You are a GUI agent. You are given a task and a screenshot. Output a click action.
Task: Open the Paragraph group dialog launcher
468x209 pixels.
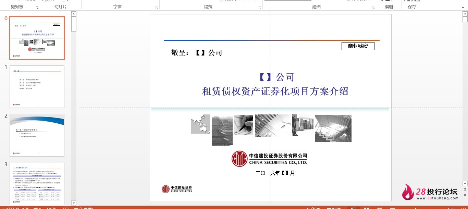point(260,8)
